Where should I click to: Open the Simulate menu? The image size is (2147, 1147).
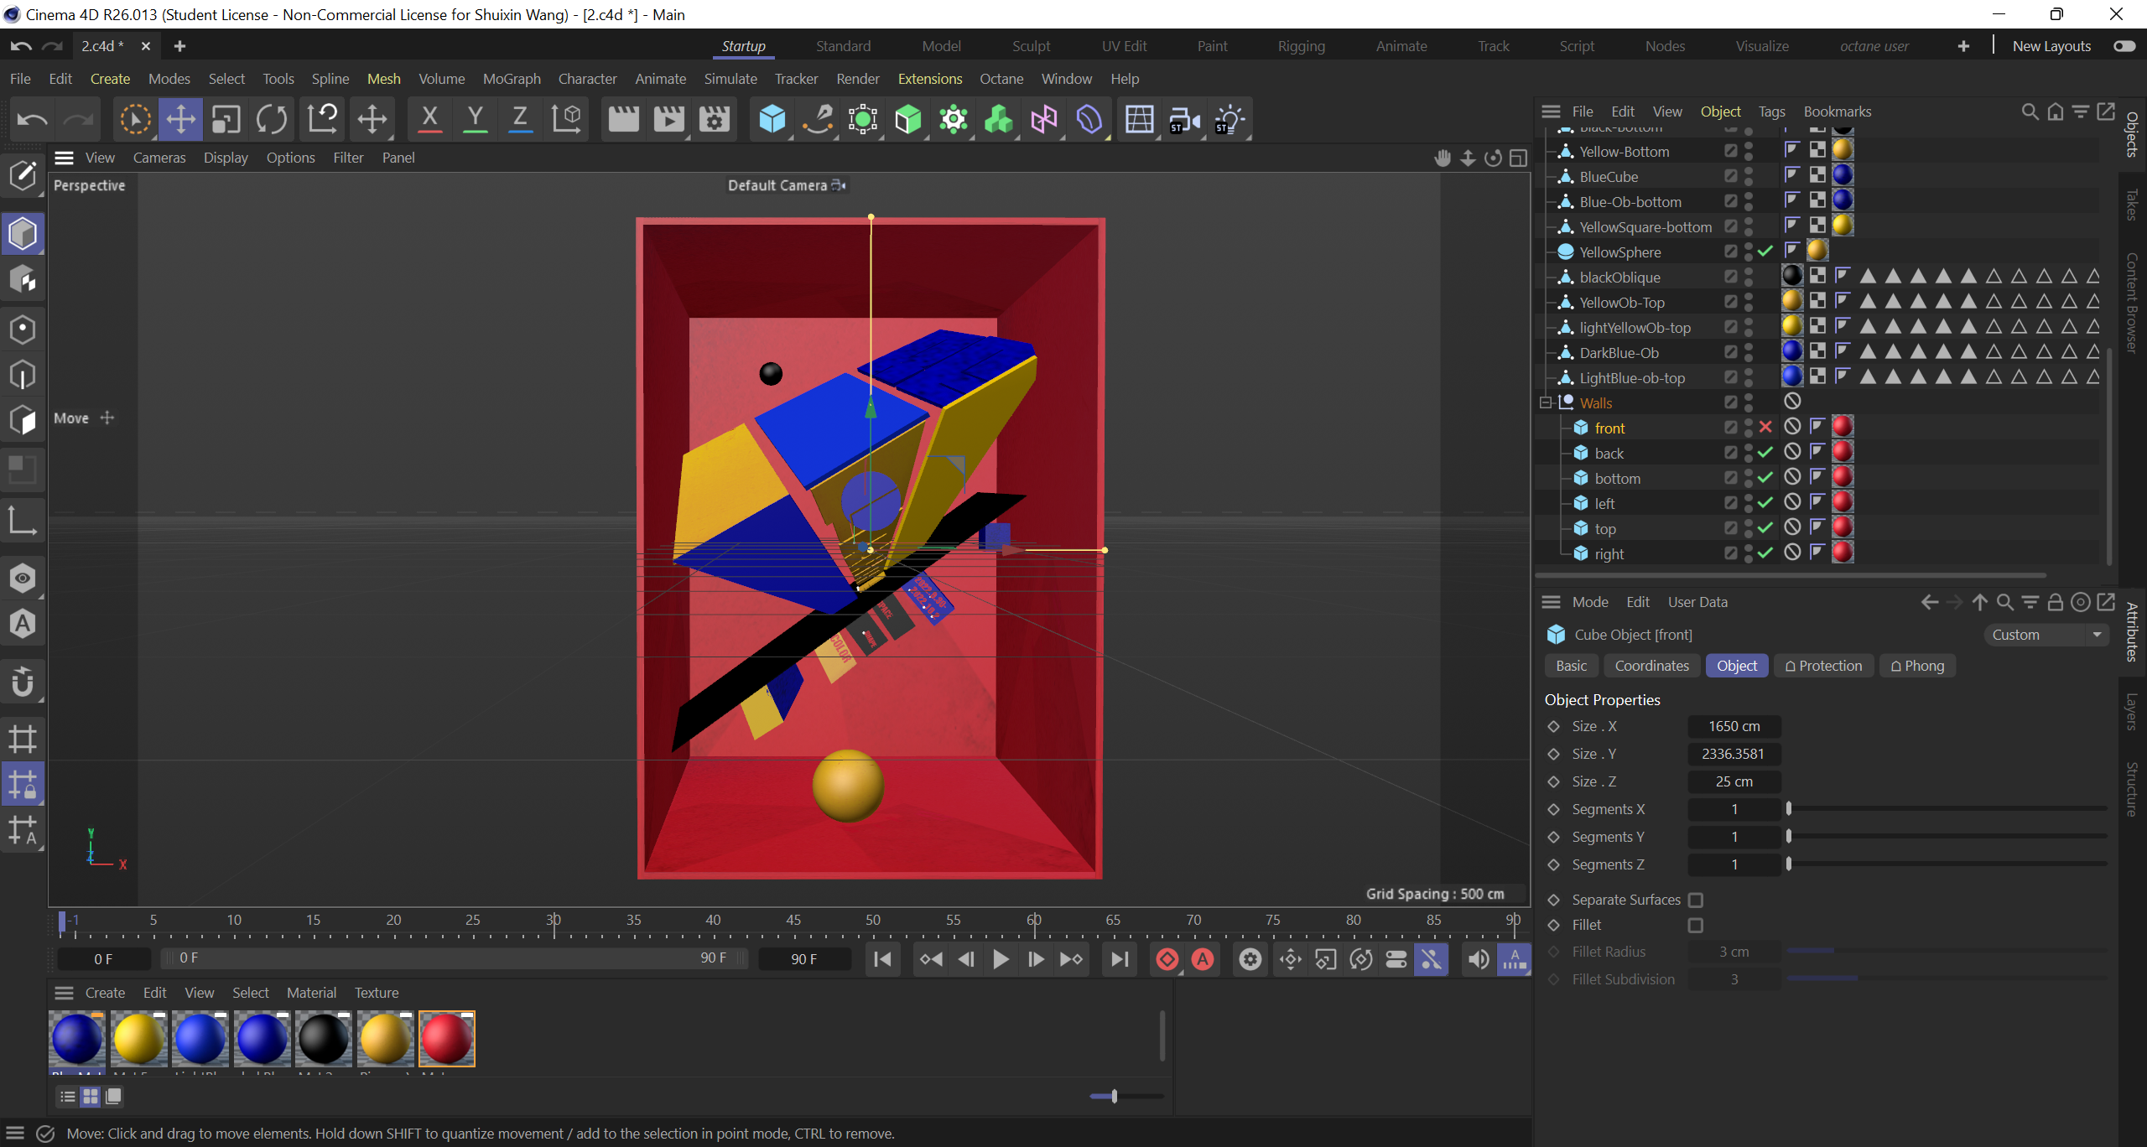[x=730, y=79]
